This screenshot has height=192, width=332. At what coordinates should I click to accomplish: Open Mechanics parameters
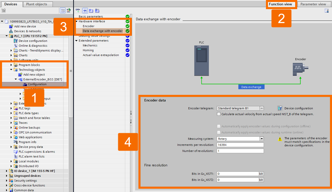(90, 45)
